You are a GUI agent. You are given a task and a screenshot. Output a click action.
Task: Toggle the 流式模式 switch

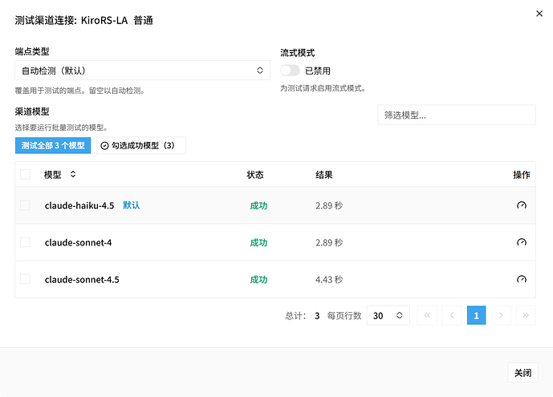[290, 71]
